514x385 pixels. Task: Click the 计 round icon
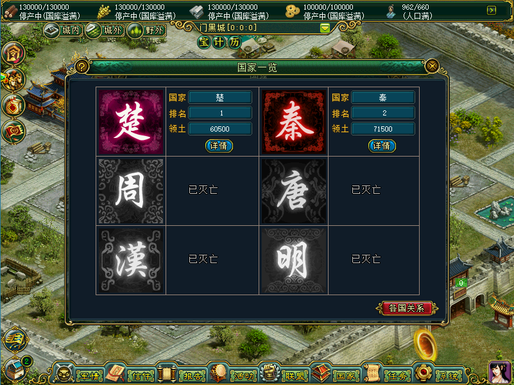(x=219, y=42)
